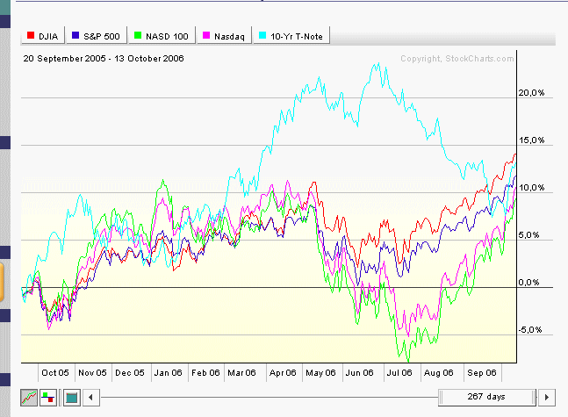
Task: Select the S&P 500 legend tab
Action: 97,35
